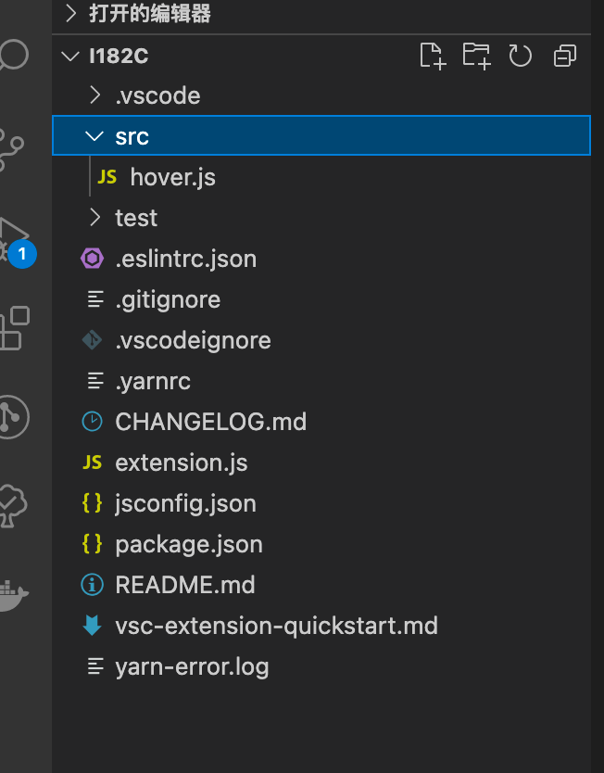Open the Docker view in activity bar

coord(13,595)
